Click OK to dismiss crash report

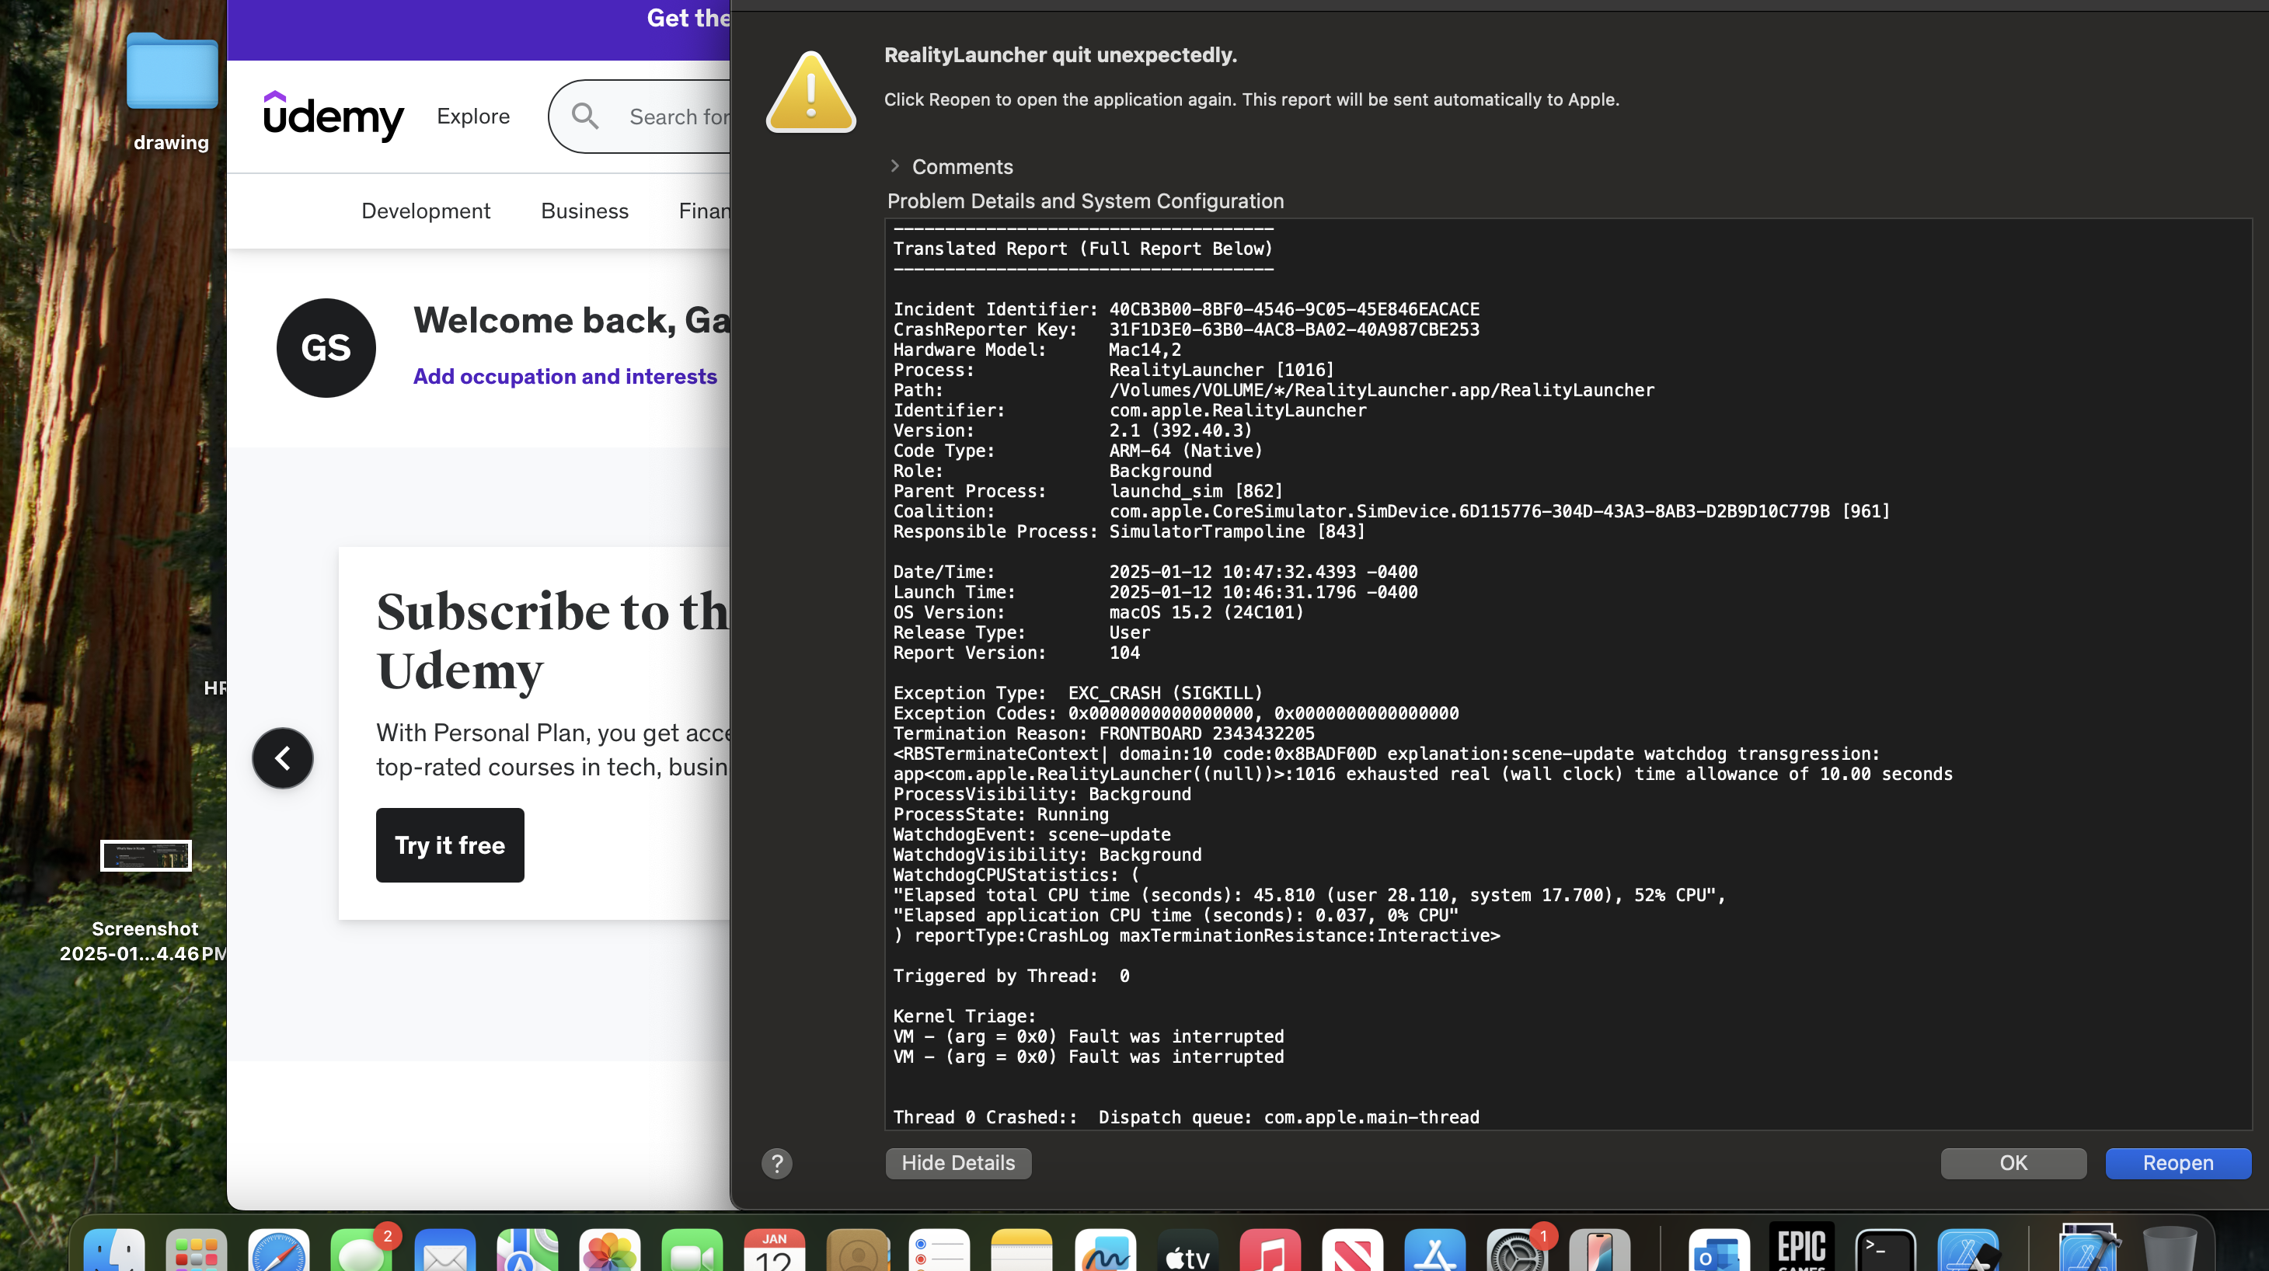pos(2013,1163)
